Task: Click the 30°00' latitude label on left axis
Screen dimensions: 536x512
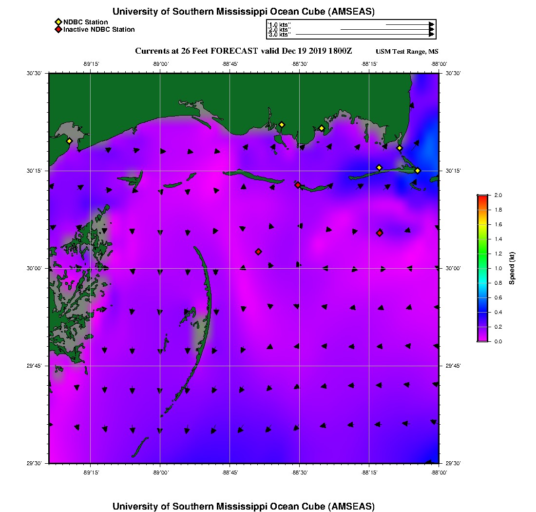Action: coord(36,268)
